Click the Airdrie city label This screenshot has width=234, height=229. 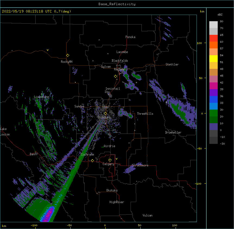tap(109, 146)
